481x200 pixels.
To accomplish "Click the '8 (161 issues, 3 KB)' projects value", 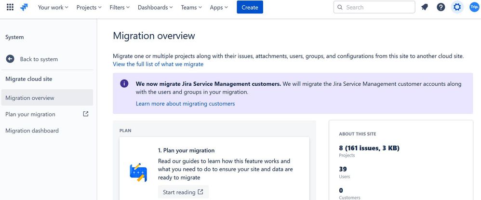I will click(x=369, y=148).
